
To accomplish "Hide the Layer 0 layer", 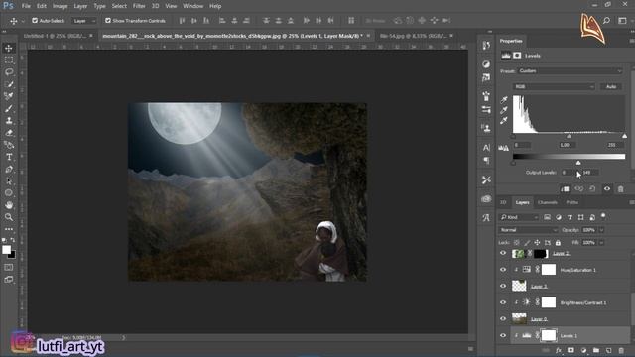I will coord(503,319).
